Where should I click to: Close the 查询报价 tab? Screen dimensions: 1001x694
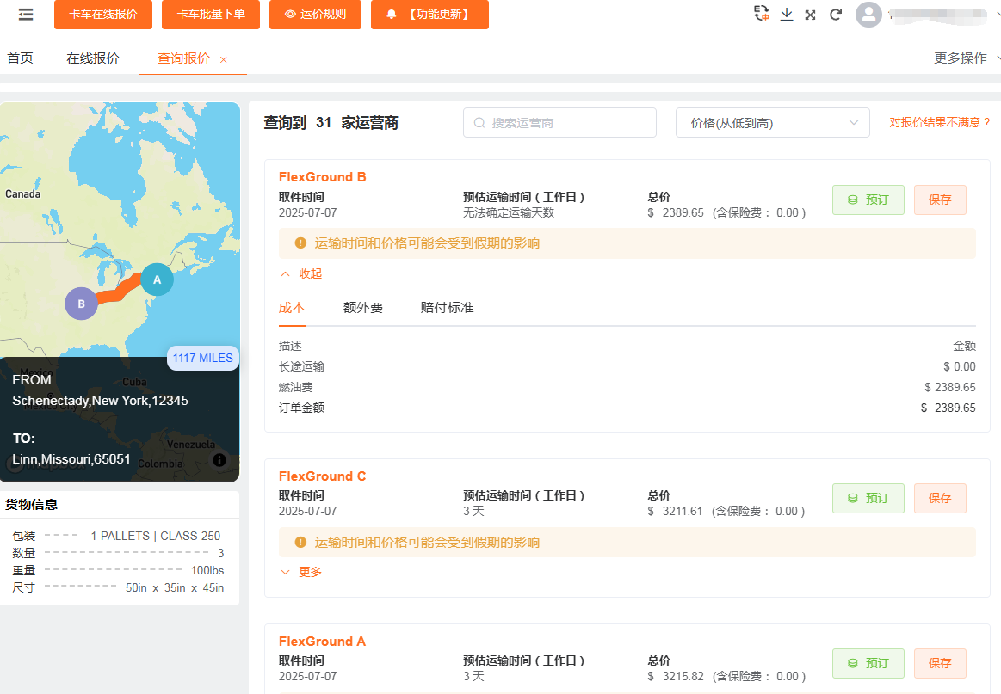[x=224, y=60]
